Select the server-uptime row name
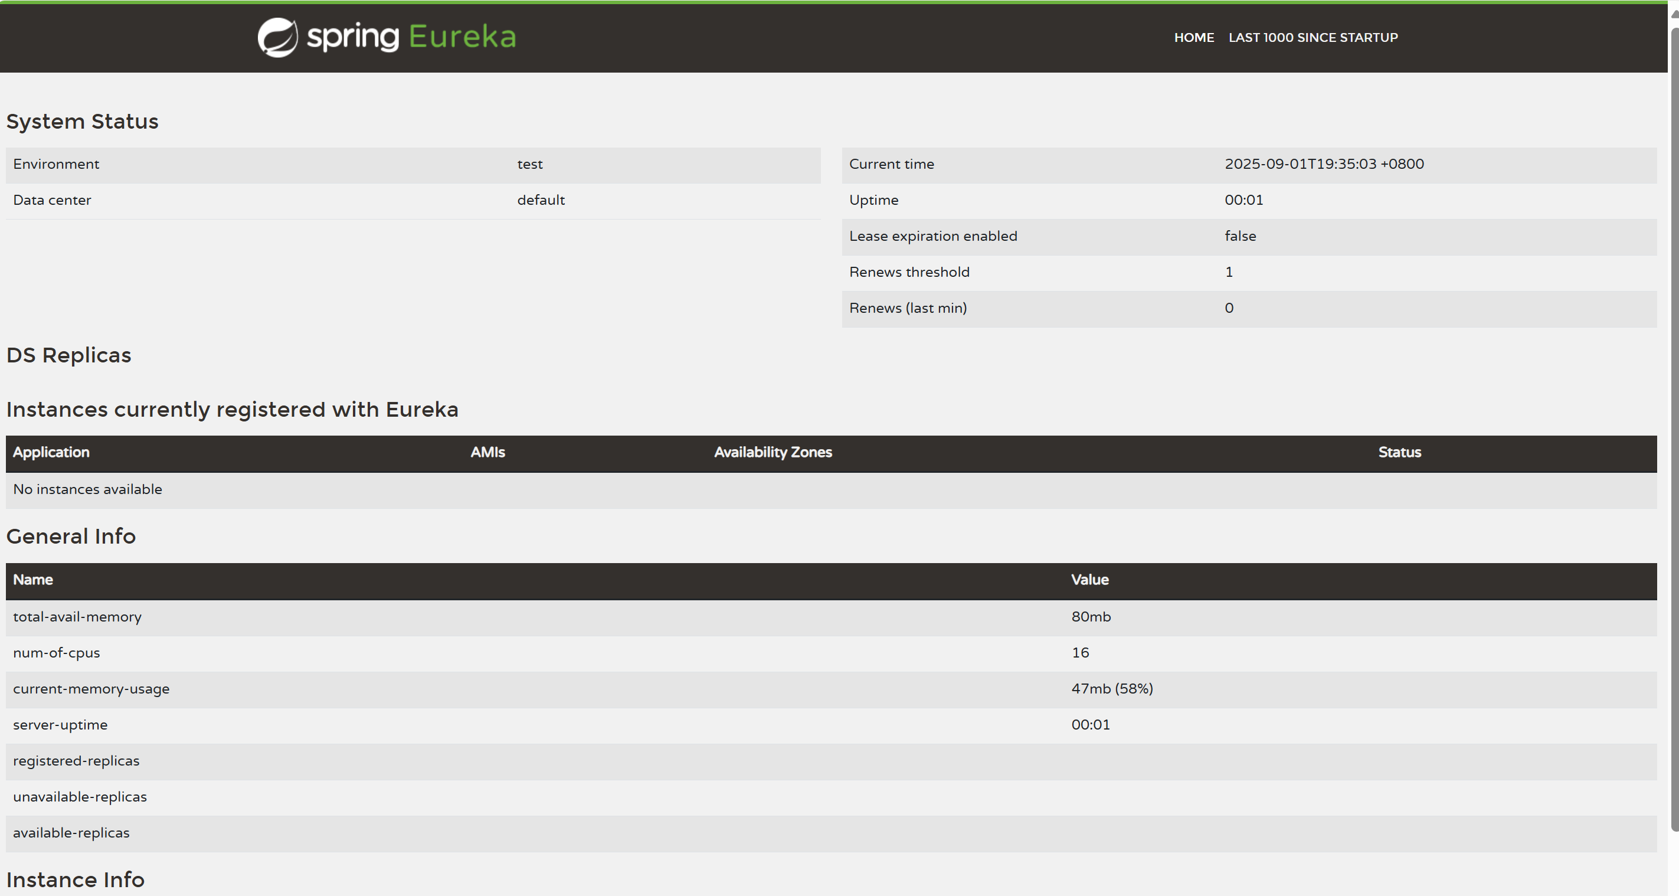This screenshot has height=896, width=1679. (x=60, y=725)
